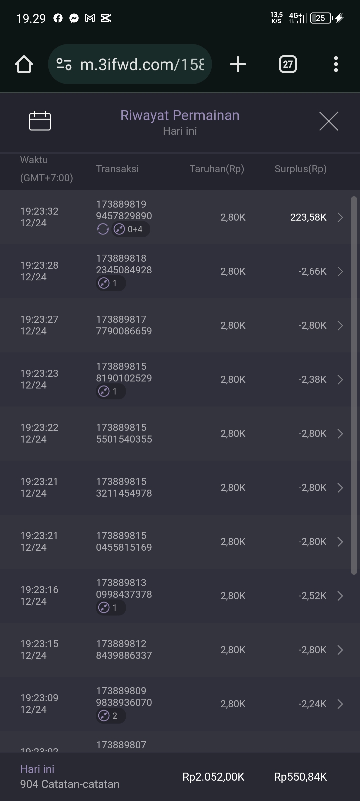
Task: Expand the -2,38K surplus record chevron
Action: [x=340, y=379]
